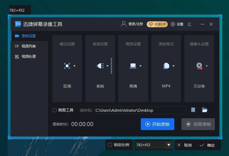The height and width of the screenshot is (156, 229).
Task: Click the 782×452 size label above selection
Action: (x=17, y=10)
